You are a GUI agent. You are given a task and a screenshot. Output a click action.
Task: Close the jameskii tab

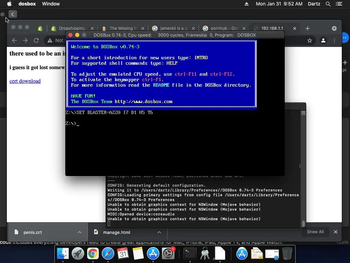[193, 28]
